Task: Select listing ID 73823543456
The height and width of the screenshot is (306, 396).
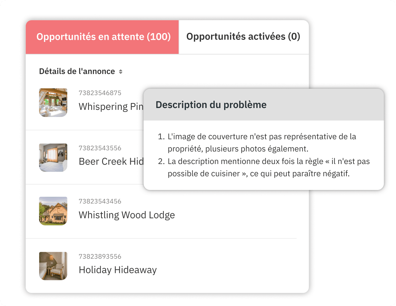Action: [100, 201]
